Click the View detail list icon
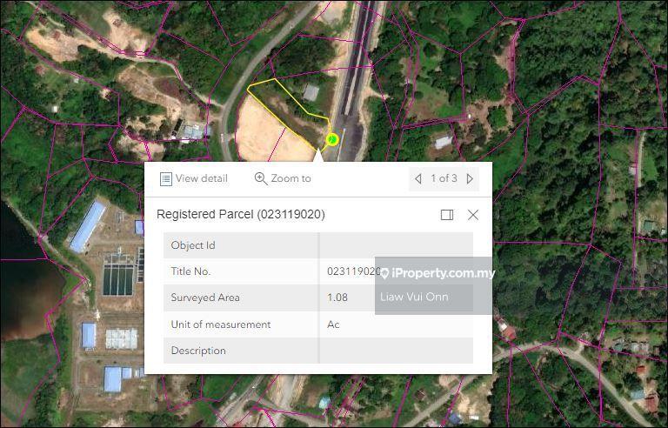Screen dimensions: 668x428 click(x=165, y=178)
